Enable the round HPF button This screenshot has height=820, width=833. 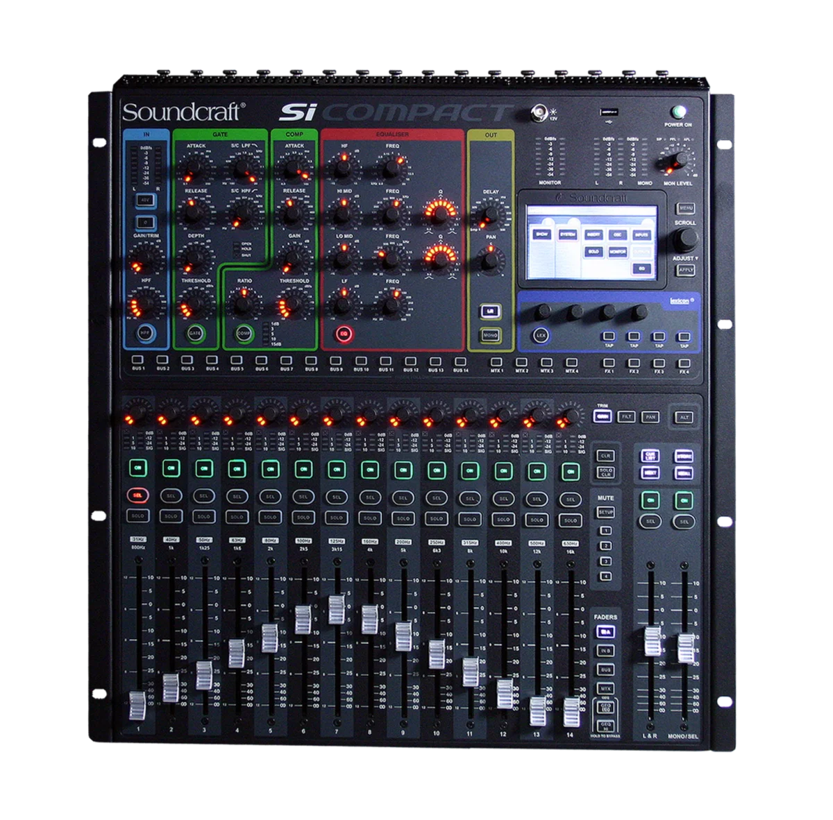point(145,332)
